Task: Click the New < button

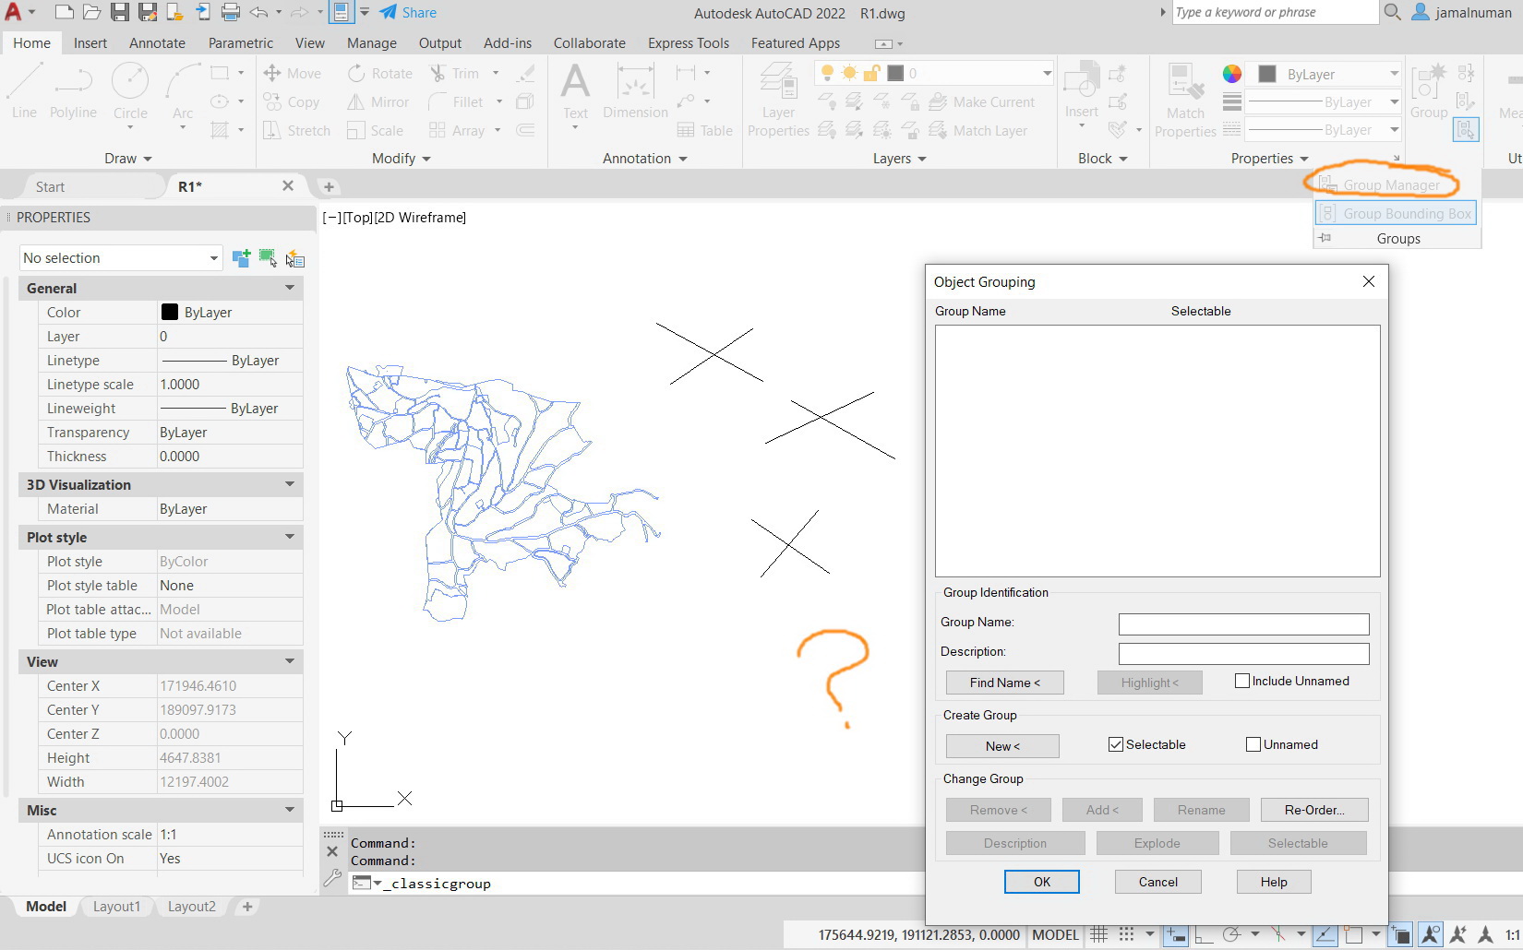Action: 1002,746
